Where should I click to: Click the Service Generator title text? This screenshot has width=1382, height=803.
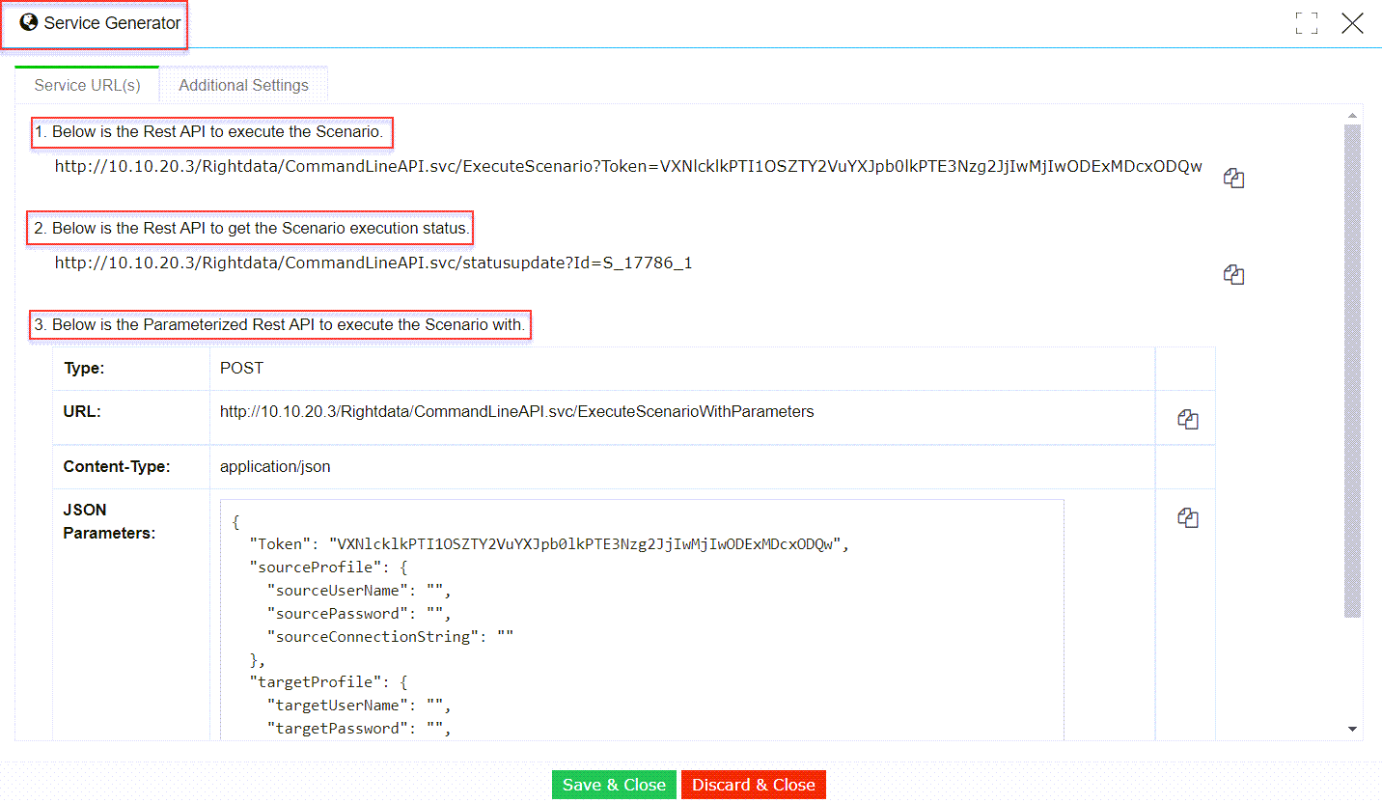112,23
